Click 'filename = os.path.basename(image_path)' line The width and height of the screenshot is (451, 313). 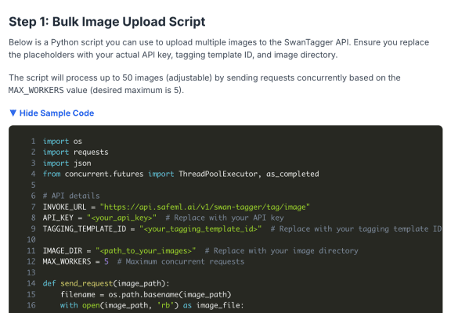click(146, 294)
